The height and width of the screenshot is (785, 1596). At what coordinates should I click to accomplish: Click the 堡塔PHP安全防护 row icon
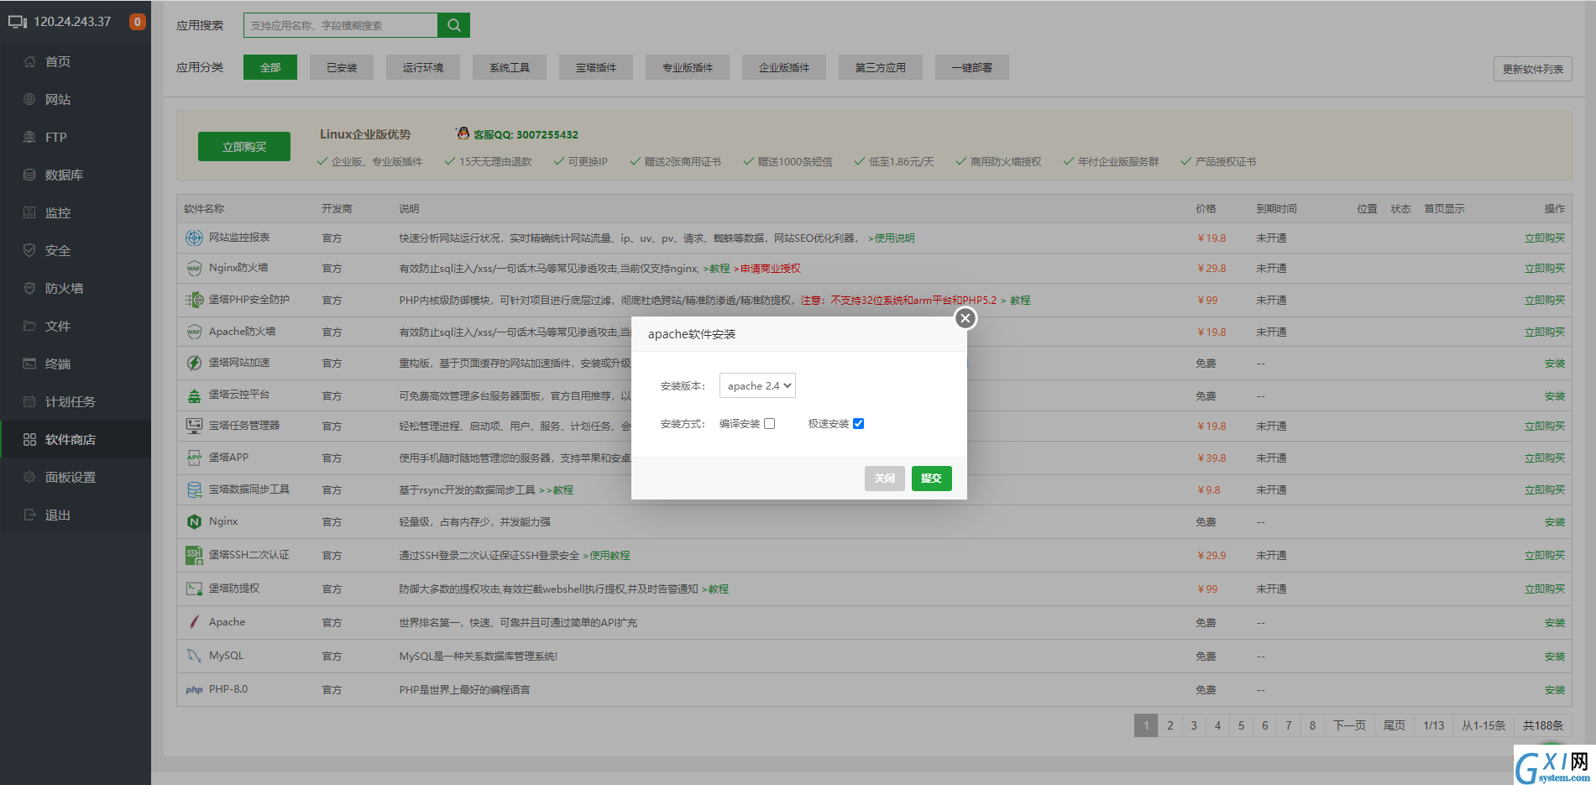(x=194, y=300)
